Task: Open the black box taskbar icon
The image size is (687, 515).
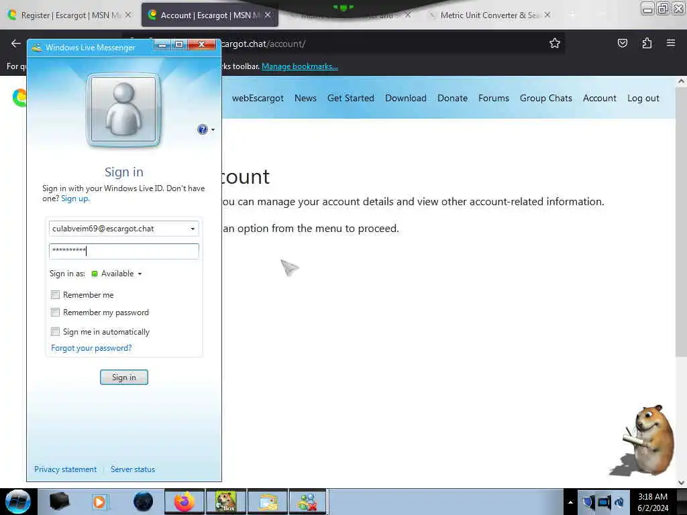Action: pos(59,502)
